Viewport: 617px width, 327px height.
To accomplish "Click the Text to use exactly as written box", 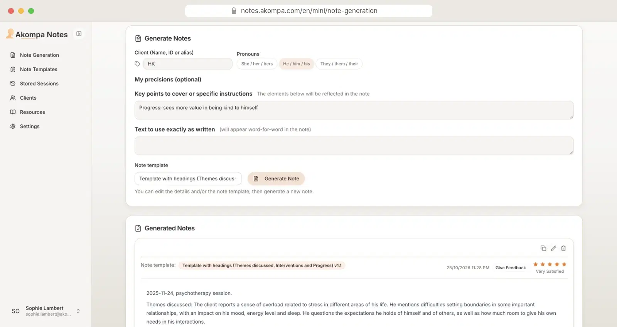I will point(354,146).
